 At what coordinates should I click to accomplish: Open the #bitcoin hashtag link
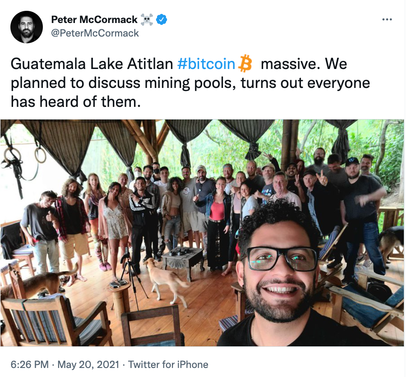[x=206, y=64]
